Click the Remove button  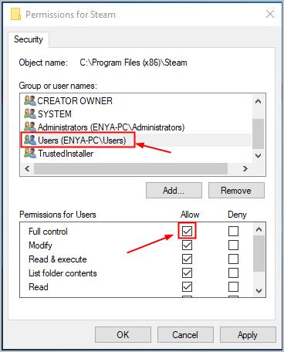point(236,191)
